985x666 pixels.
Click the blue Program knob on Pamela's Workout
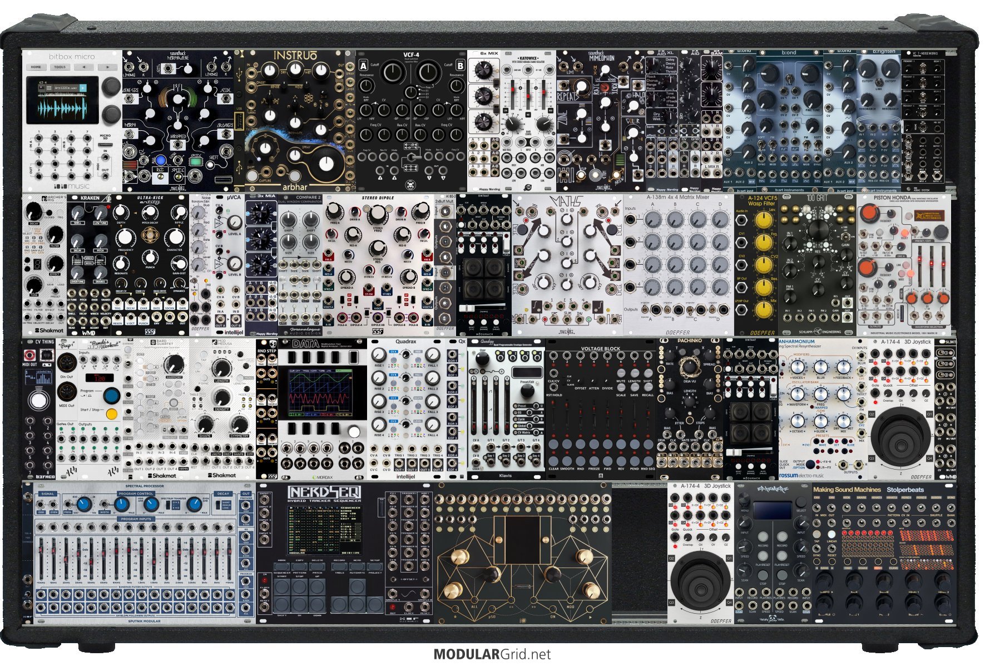111,396
